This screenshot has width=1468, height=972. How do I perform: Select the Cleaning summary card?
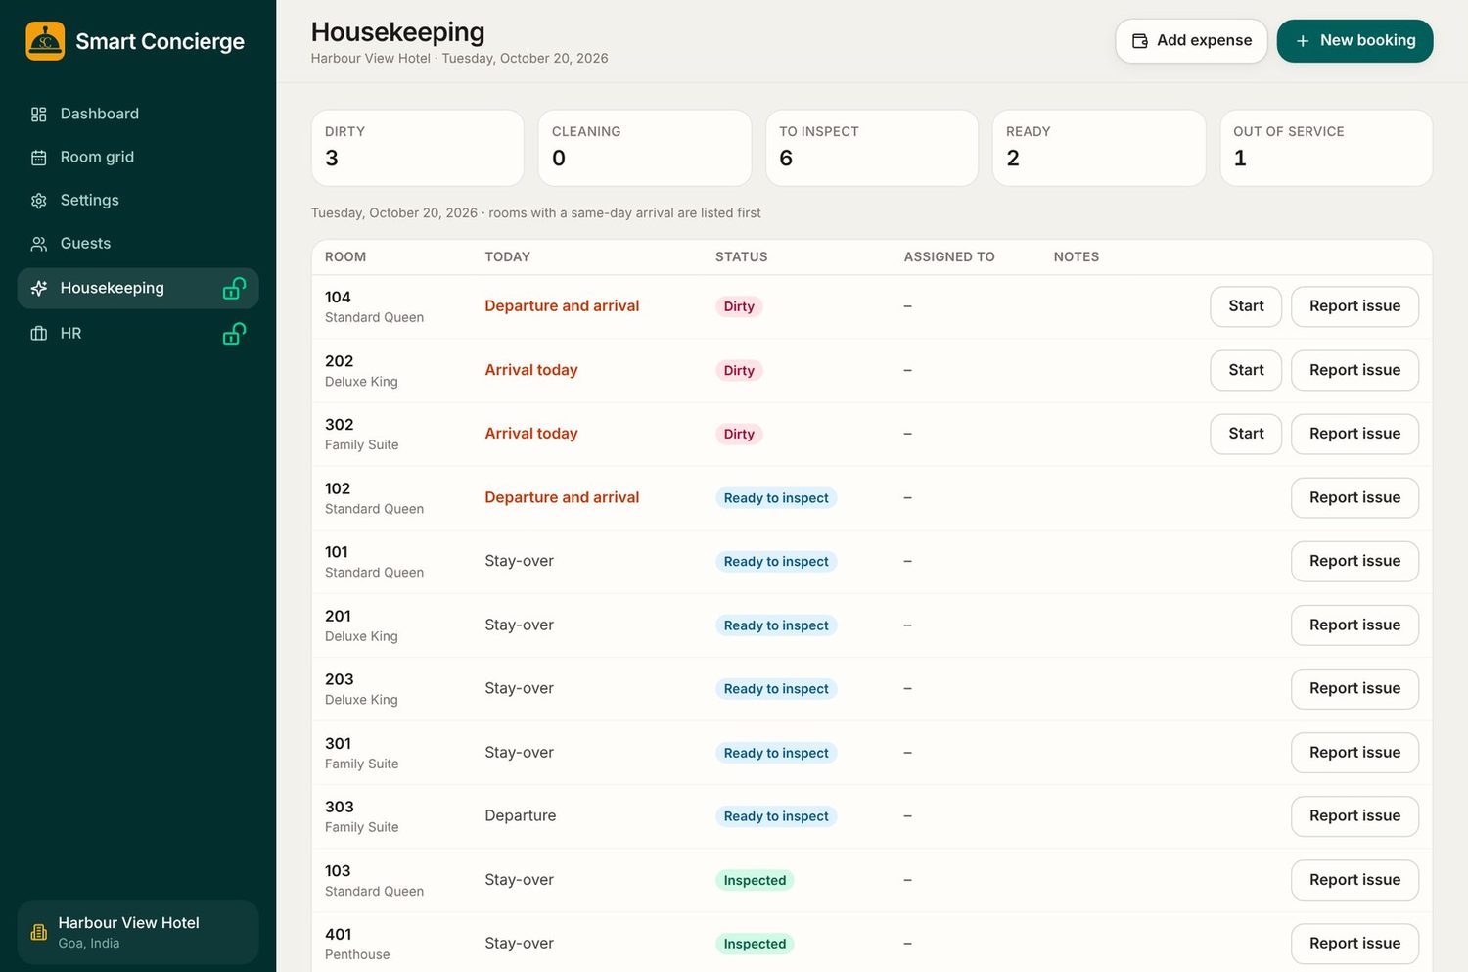[645, 148]
